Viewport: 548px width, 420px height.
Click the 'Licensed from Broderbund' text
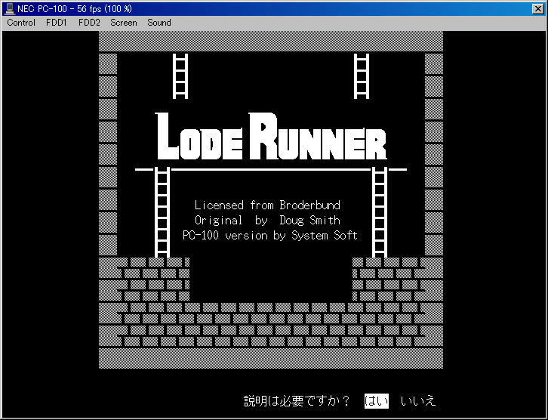(267, 205)
